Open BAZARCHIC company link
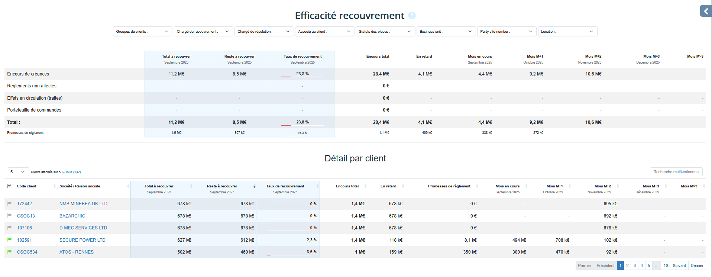The width and height of the screenshot is (712, 277). pos(72,216)
